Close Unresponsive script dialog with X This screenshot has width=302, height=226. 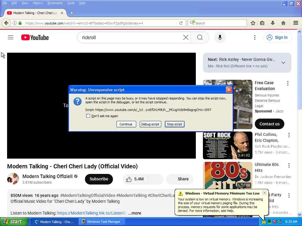229,90
